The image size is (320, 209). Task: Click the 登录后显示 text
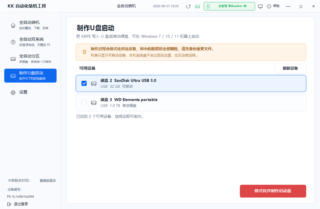pos(48,181)
